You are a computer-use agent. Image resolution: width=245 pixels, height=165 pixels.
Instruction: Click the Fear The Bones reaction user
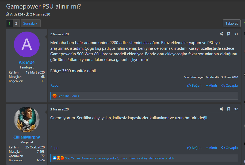click(68, 96)
